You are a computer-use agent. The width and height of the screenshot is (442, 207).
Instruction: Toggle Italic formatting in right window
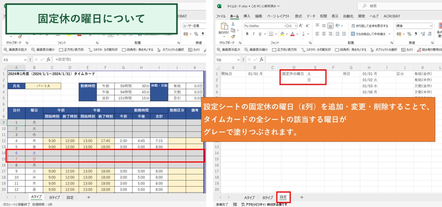click(x=254, y=34)
